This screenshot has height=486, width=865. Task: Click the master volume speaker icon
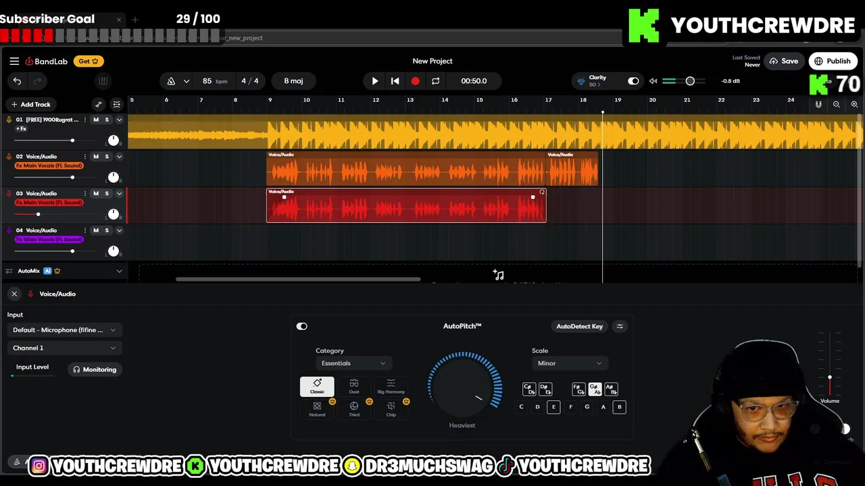[x=653, y=81]
